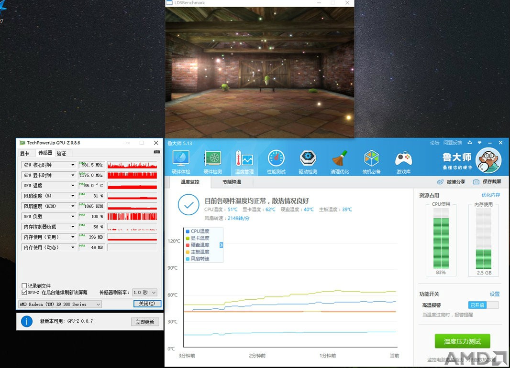510x368 pixels.
Task: Click the 优化内存 link
Action: [x=491, y=195]
